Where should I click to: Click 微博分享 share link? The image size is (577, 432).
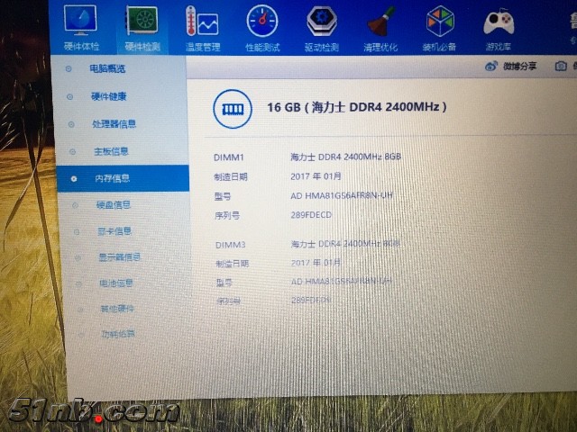(519, 66)
